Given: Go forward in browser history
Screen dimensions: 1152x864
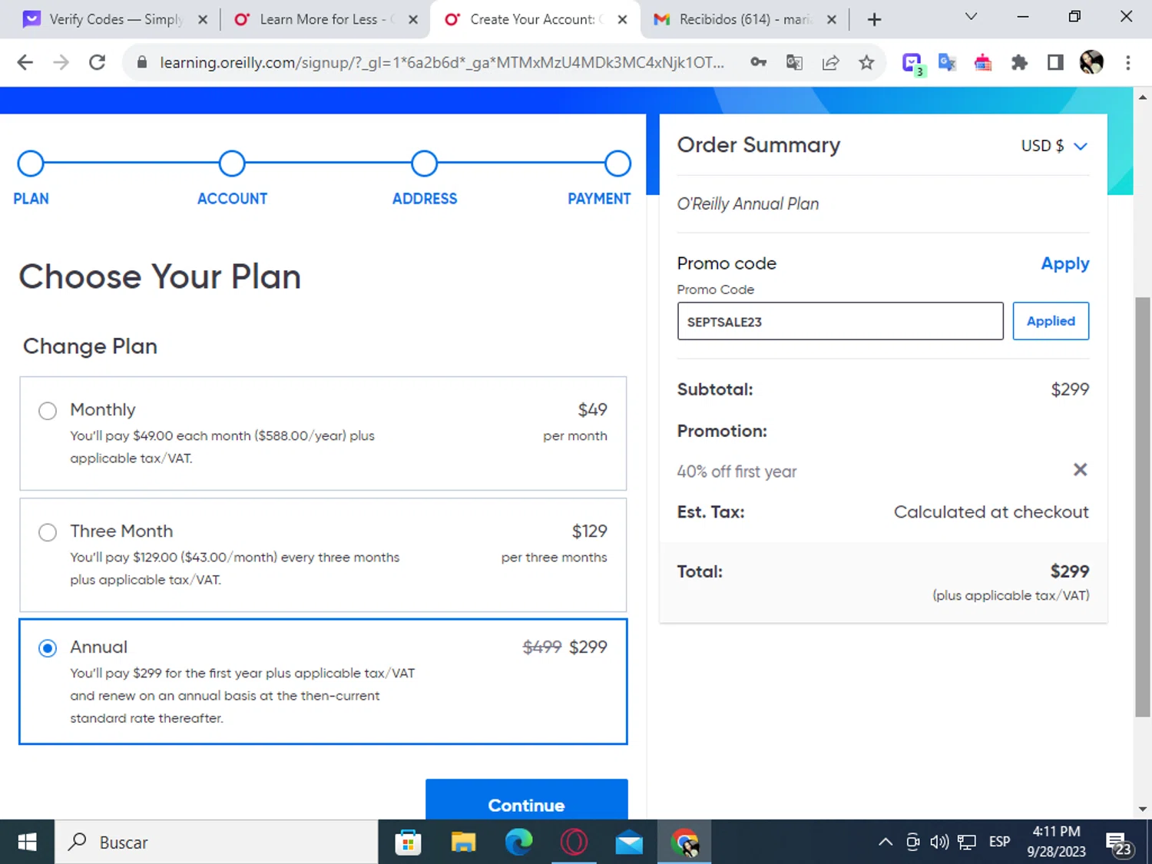Looking at the screenshot, I should pyautogui.click(x=61, y=63).
